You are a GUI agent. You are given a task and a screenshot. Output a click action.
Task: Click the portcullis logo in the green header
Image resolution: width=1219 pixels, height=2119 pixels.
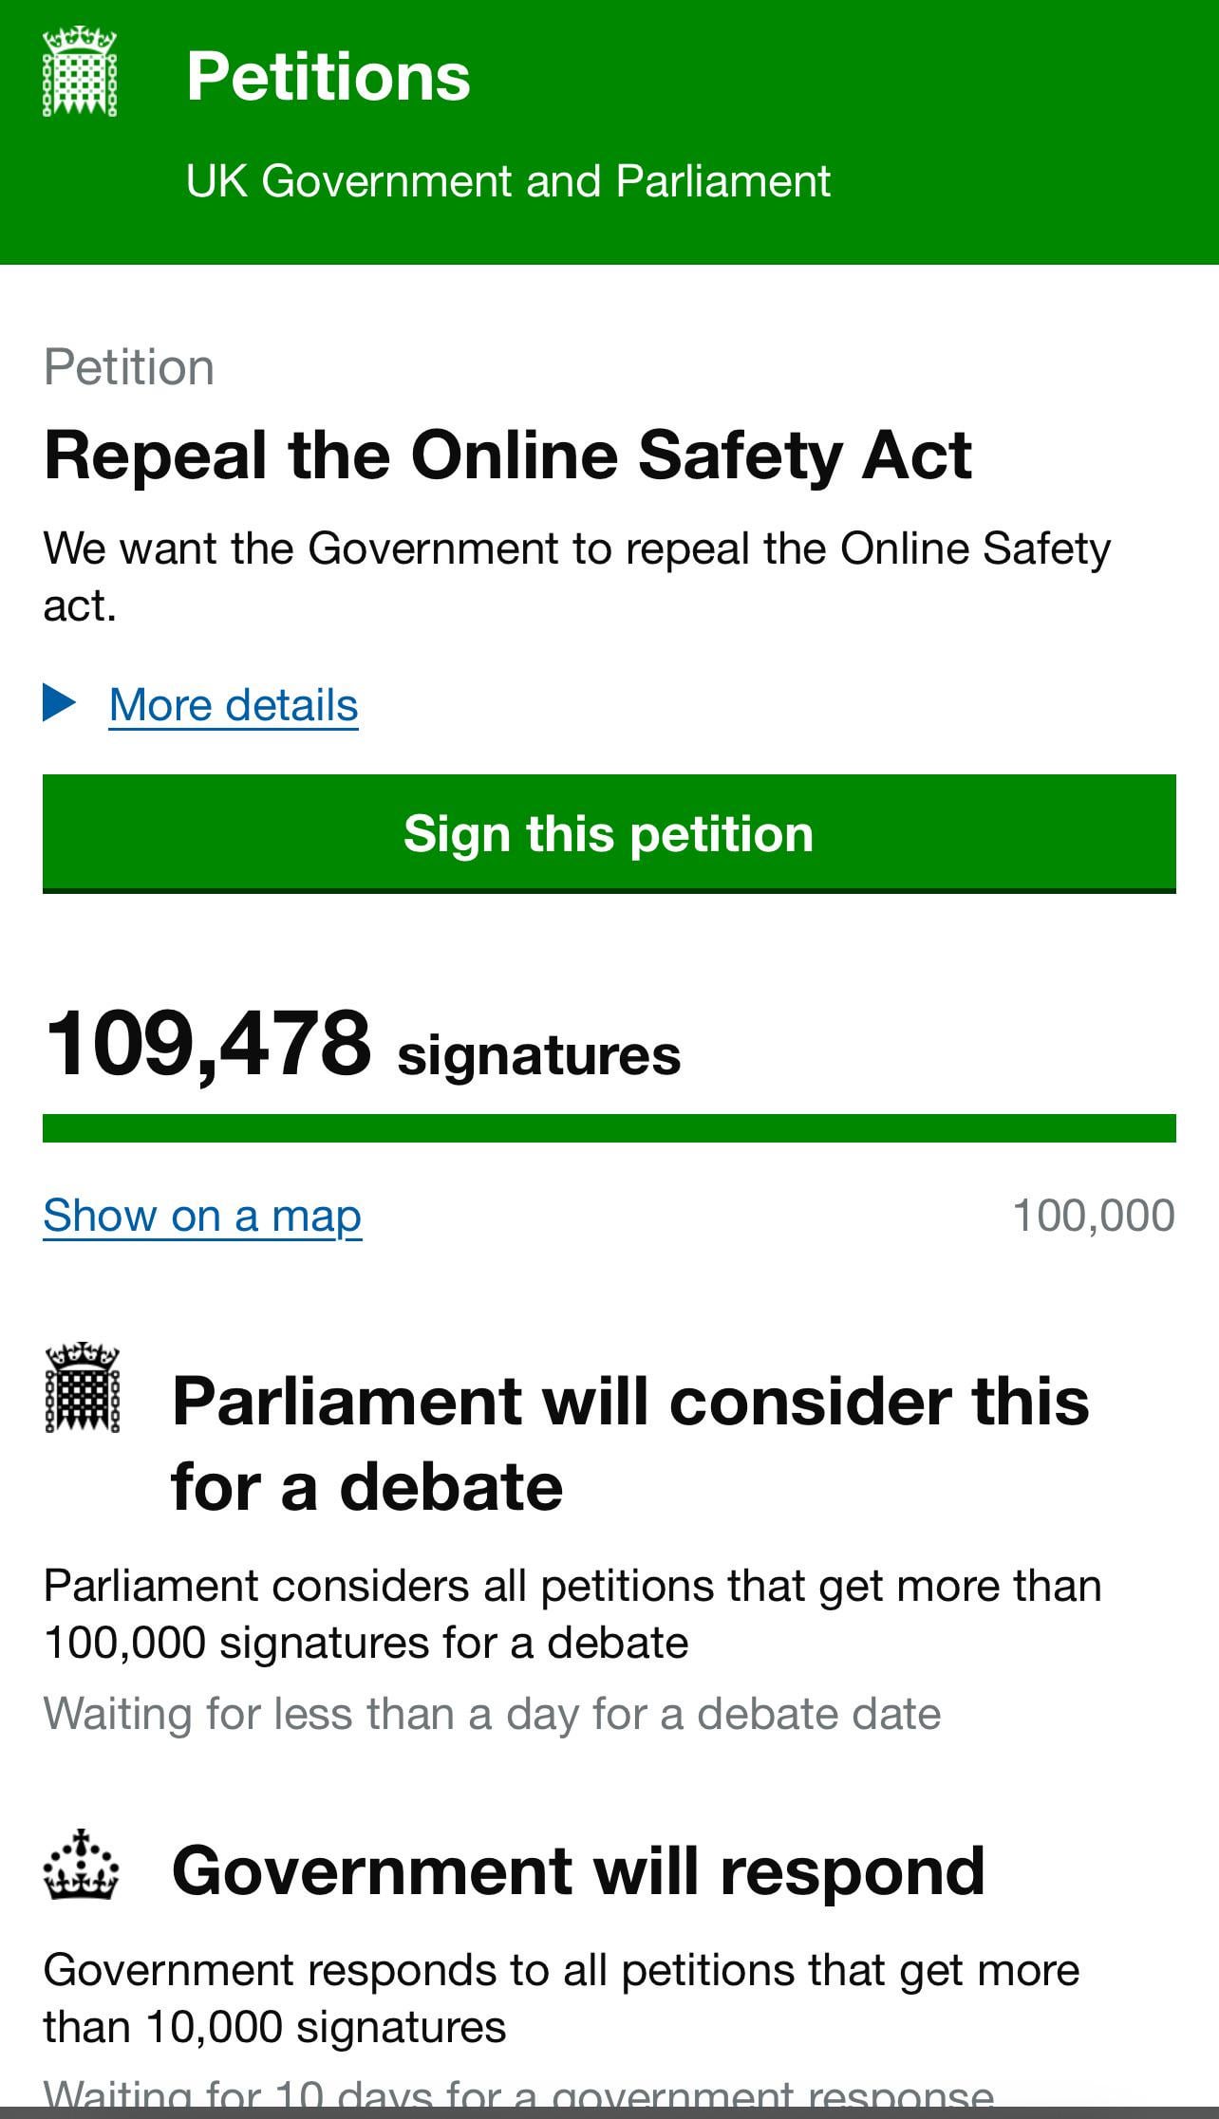click(80, 73)
